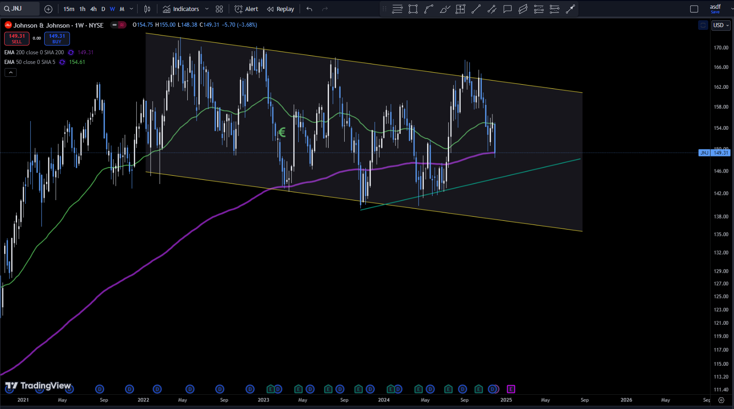Click the JNJ symbol search field
The height and width of the screenshot is (409, 734).
20,9
